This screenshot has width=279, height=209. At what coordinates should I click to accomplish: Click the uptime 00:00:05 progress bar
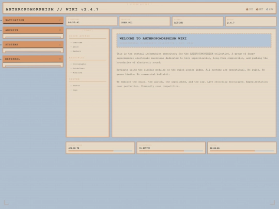(242, 151)
